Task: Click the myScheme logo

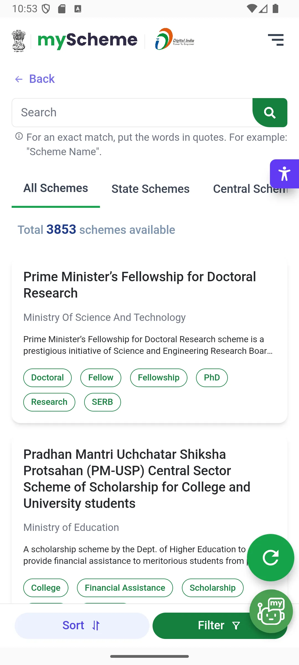Action: tap(87, 40)
